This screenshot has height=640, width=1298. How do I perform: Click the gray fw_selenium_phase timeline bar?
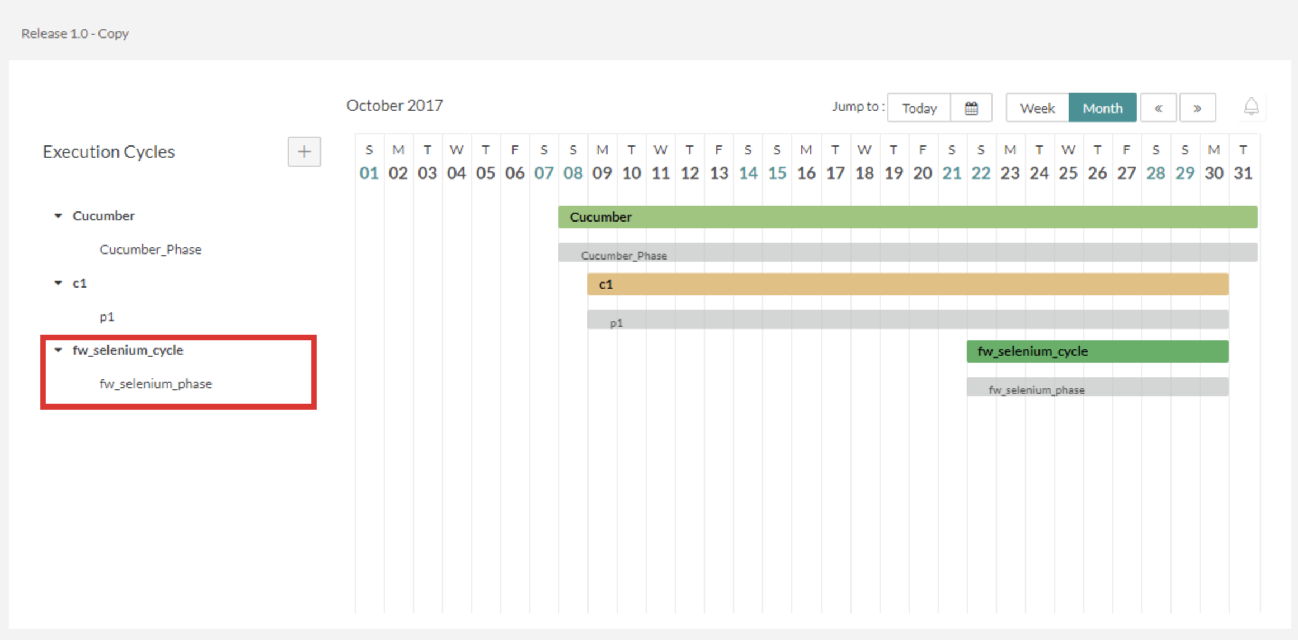[1097, 387]
